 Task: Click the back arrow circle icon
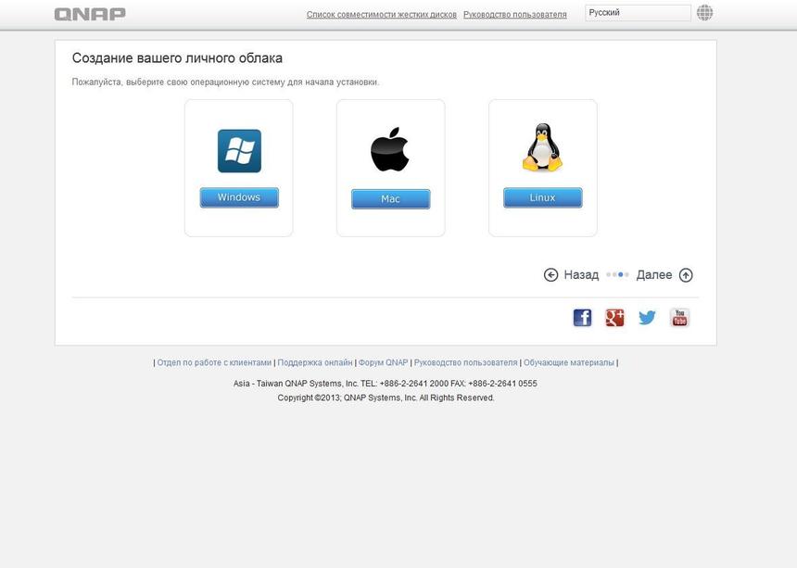pyautogui.click(x=551, y=275)
